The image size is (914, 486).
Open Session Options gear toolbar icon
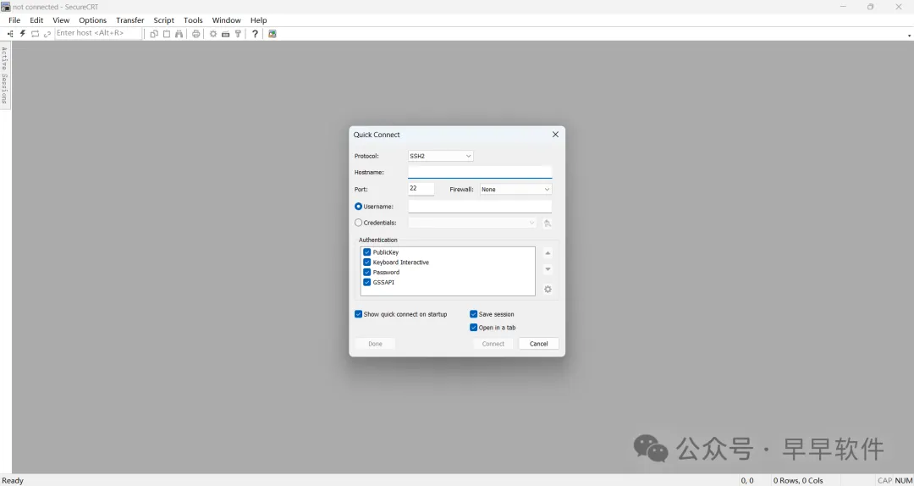pos(213,34)
